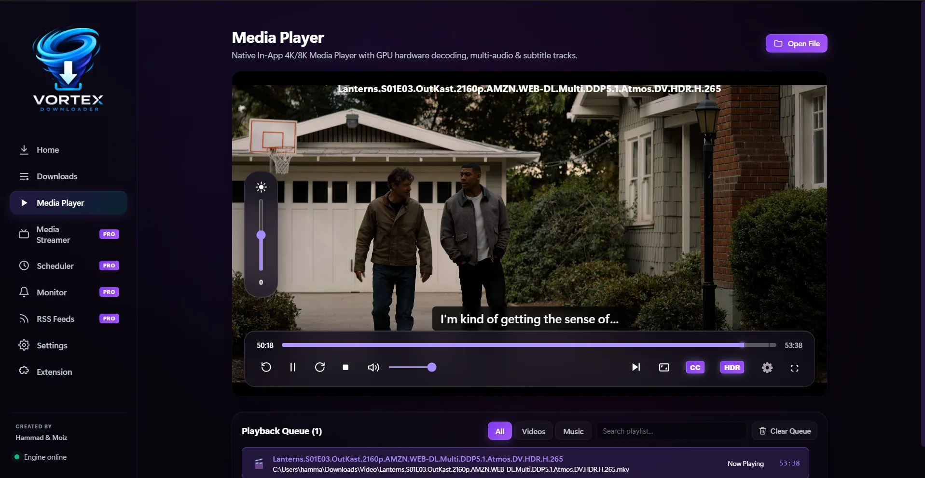Toggle CC subtitles off
The width and height of the screenshot is (925, 478).
(695, 367)
